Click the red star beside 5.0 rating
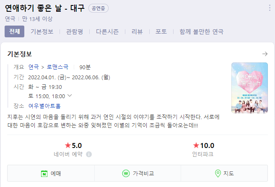Screen dimensions: 275x187 click(x=67, y=145)
